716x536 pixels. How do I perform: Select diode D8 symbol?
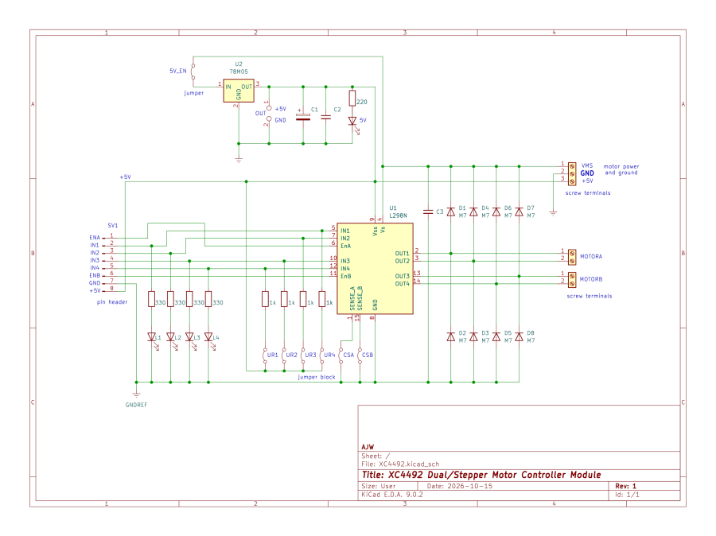click(519, 337)
